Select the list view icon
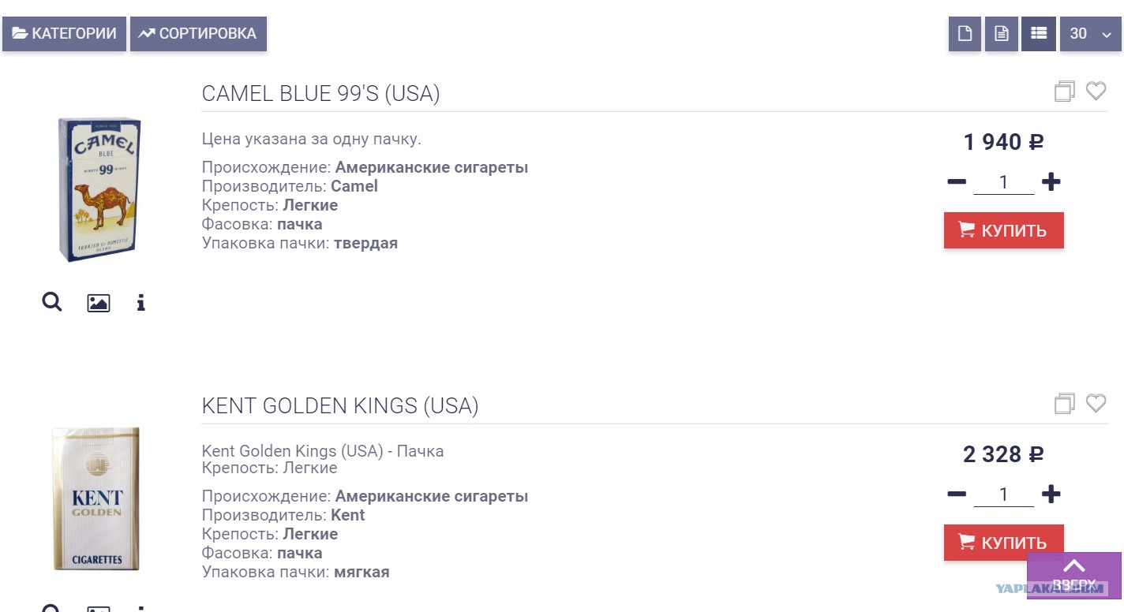The image size is (1124, 612). click(1038, 34)
